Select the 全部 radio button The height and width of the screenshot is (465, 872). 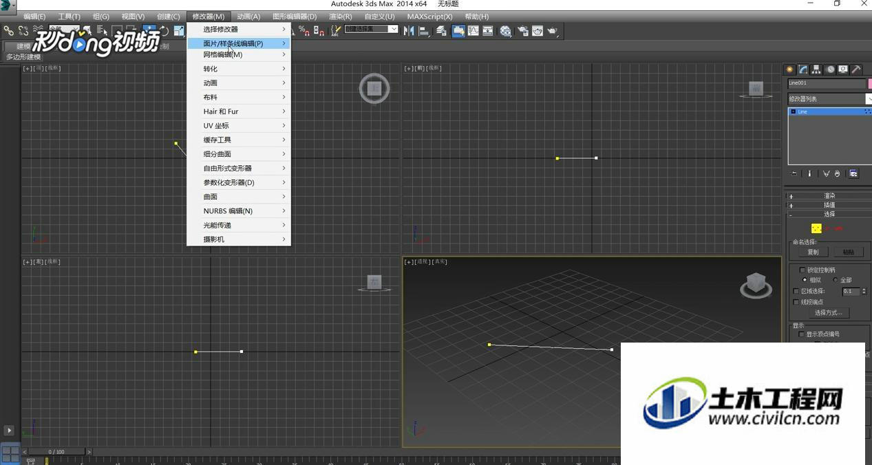(836, 280)
